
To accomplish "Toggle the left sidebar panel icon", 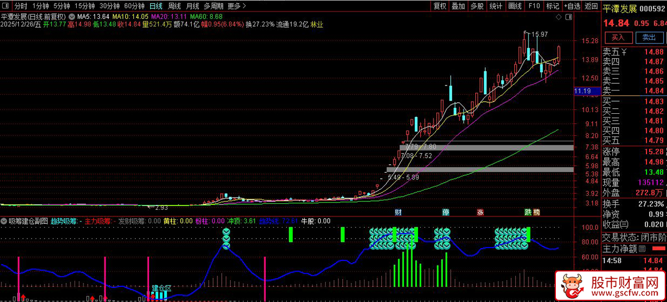I will click(6, 6).
